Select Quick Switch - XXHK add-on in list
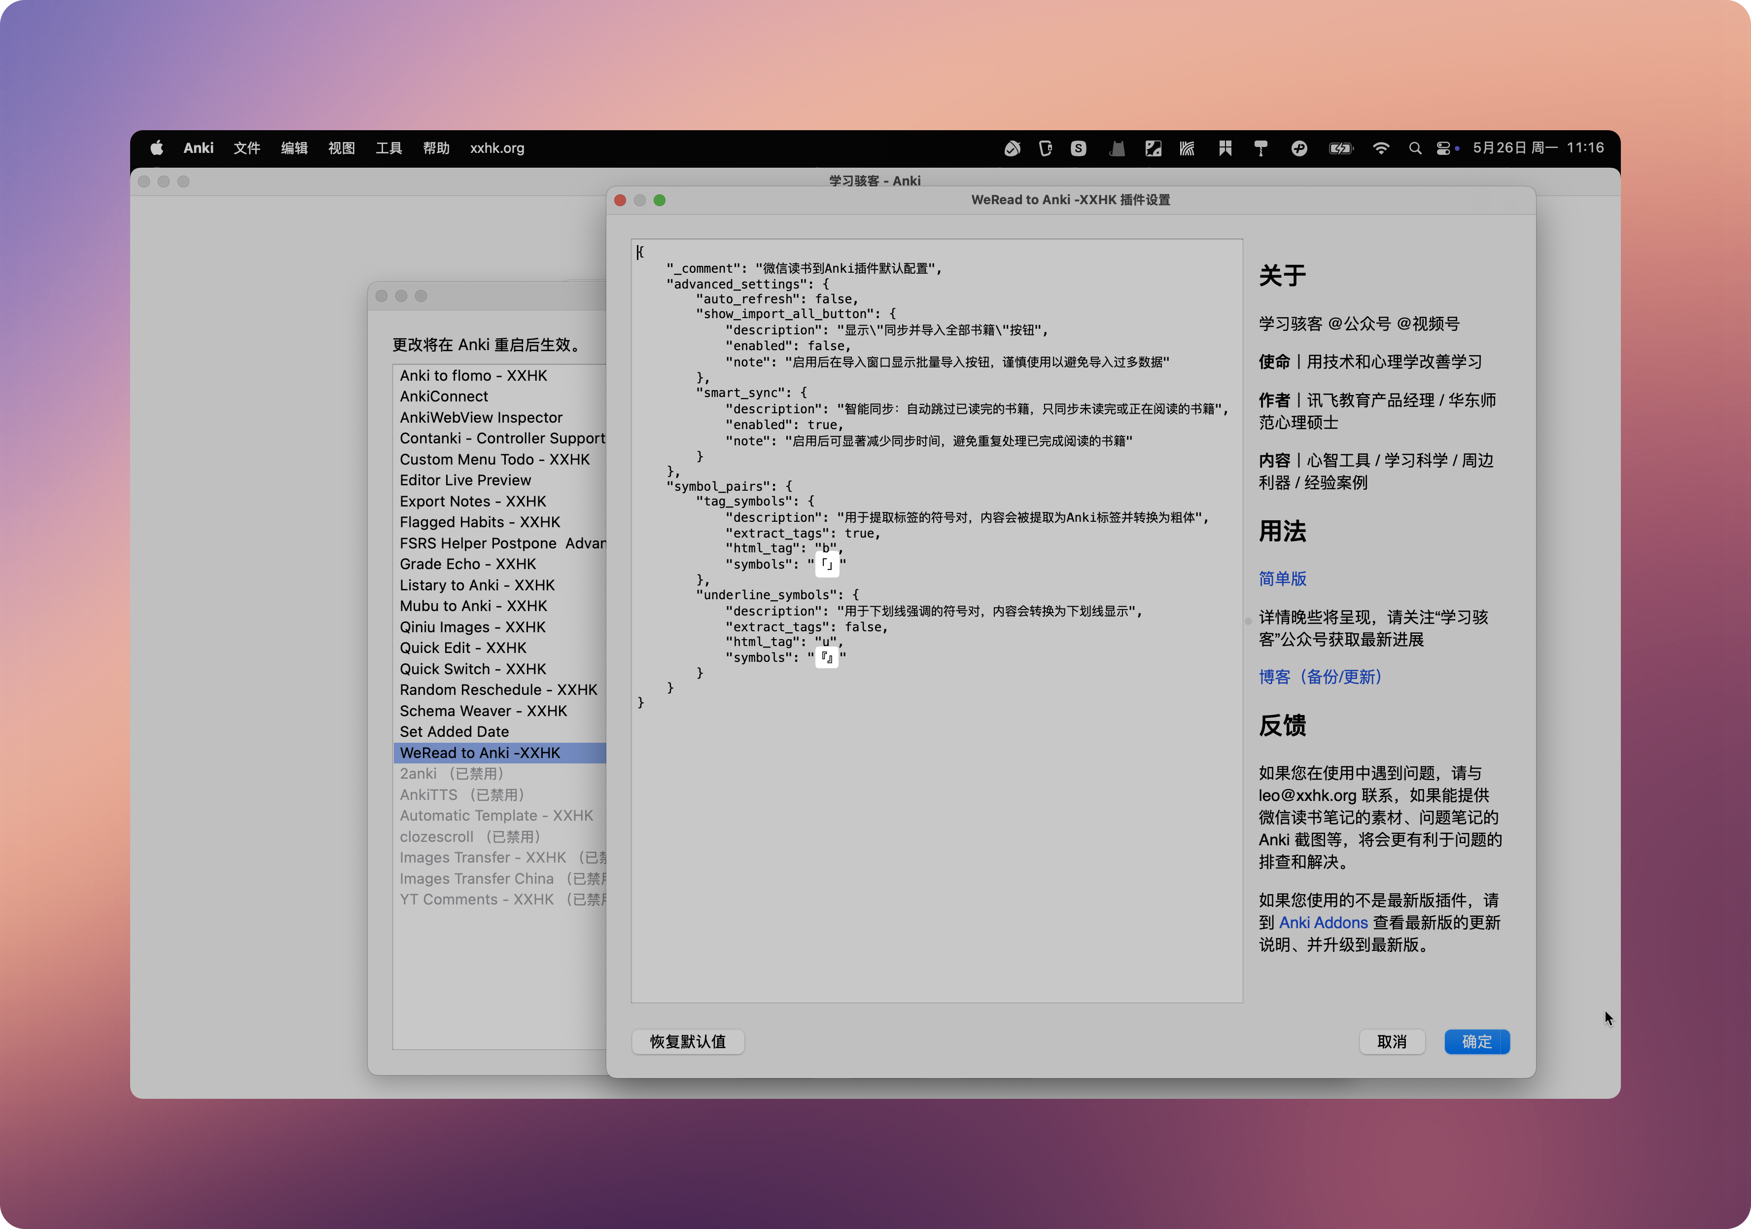Image resolution: width=1751 pixels, height=1229 pixels. (x=473, y=669)
